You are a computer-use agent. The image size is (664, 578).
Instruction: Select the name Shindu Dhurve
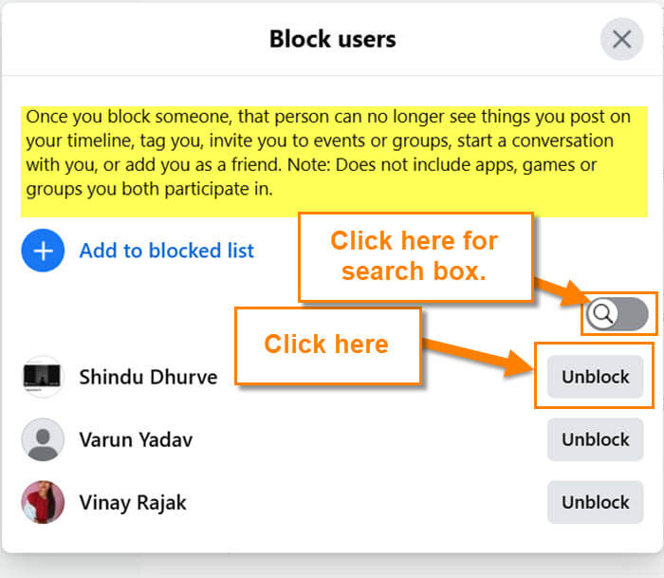click(x=148, y=377)
